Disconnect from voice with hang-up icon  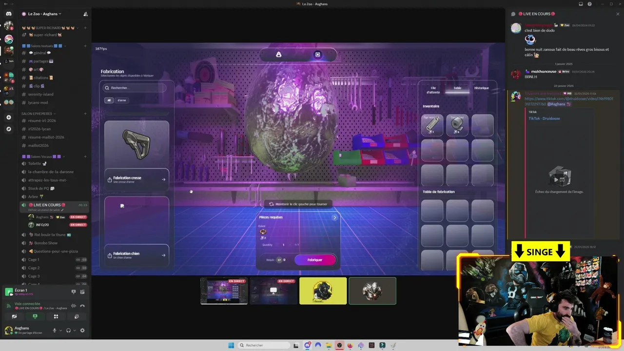(x=82, y=306)
